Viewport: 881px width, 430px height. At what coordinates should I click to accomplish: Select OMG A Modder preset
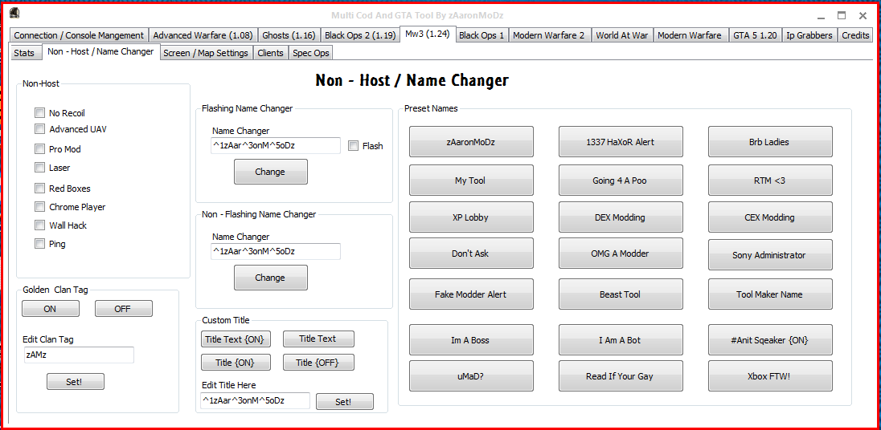click(x=621, y=254)
